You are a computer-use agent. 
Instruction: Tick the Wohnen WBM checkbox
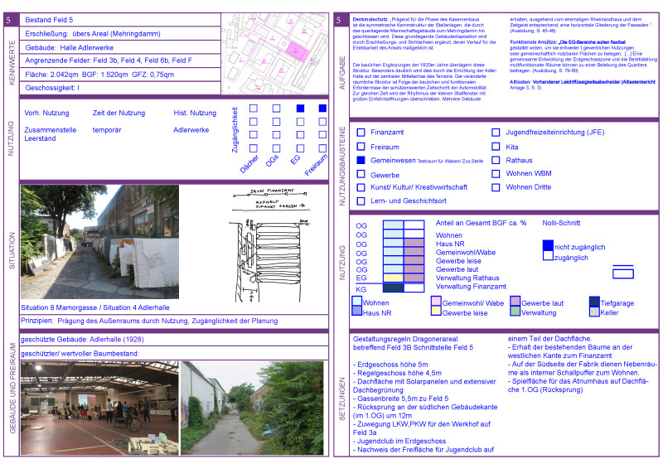point(496,173)
